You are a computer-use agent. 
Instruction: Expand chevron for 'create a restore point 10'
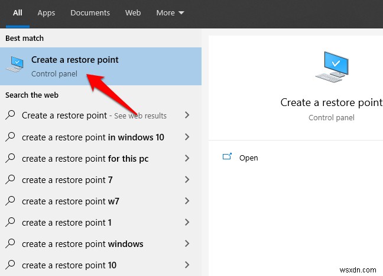187,265
